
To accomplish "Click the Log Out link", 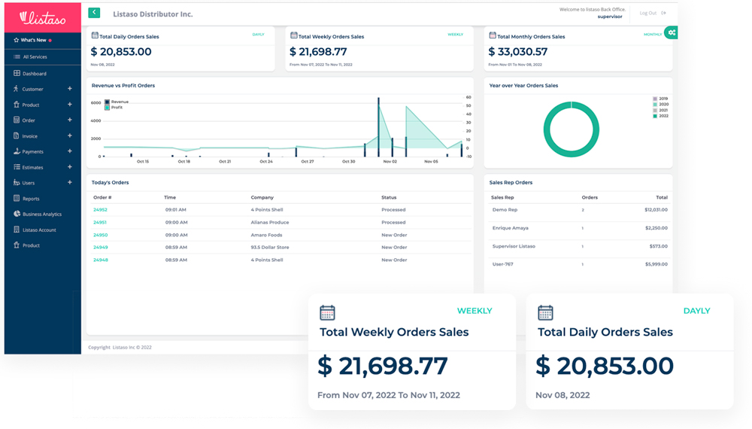I will [648, 13].
